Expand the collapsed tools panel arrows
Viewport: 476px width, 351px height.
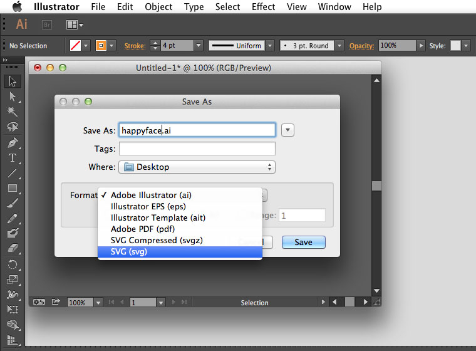tap(5, 60)
